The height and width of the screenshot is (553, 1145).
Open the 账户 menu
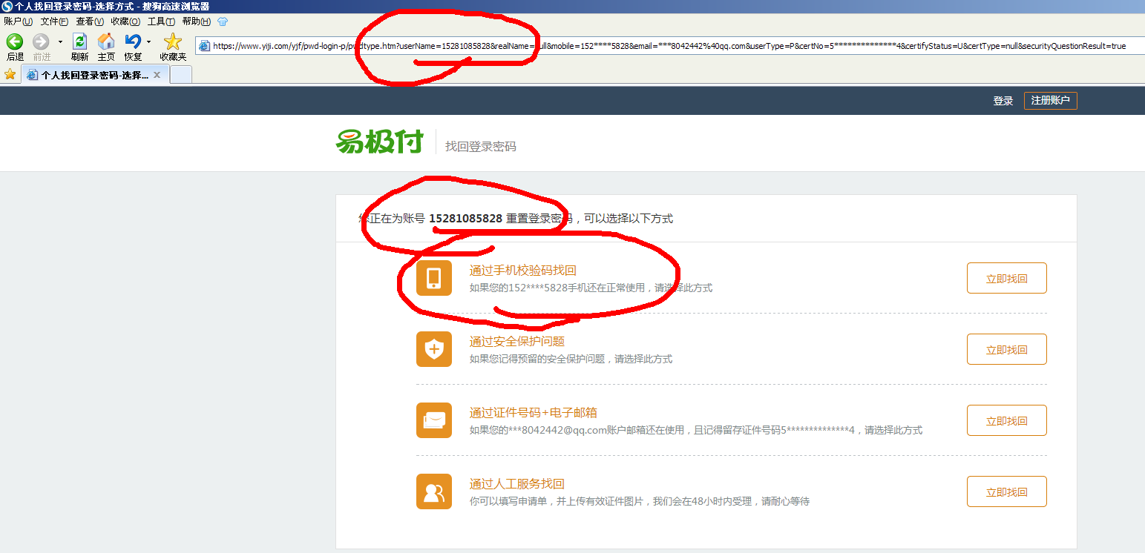click(19, 21)
